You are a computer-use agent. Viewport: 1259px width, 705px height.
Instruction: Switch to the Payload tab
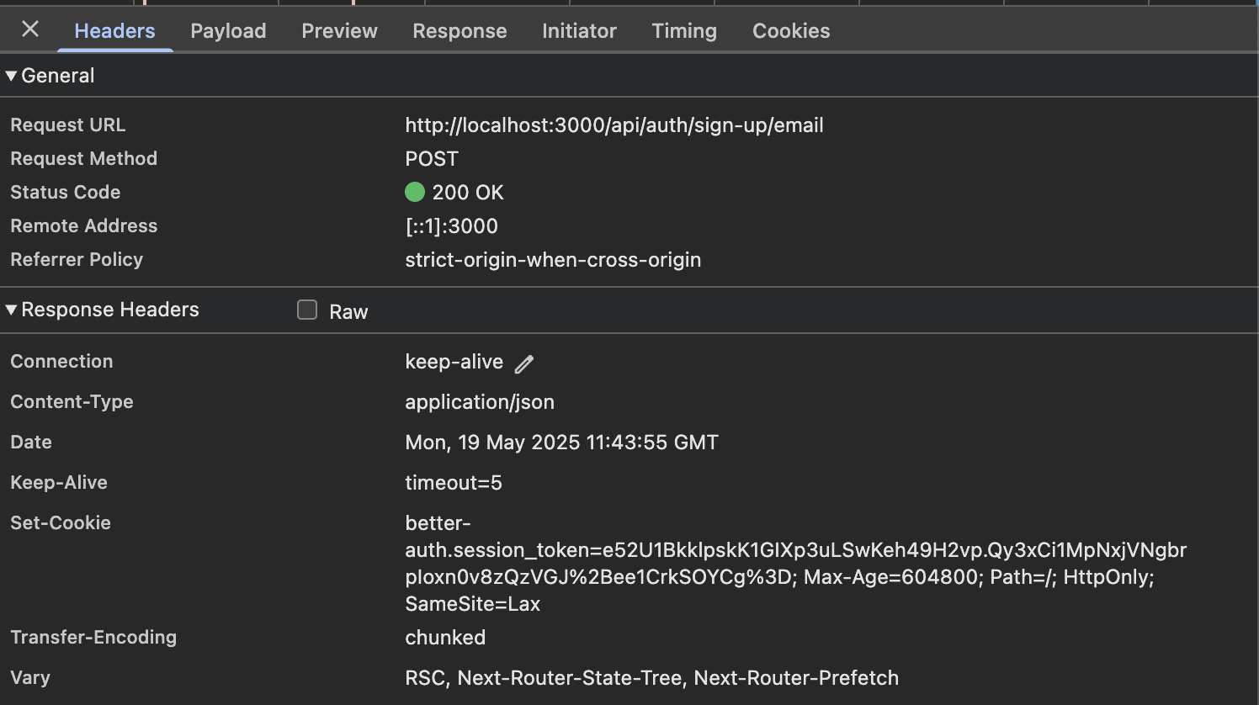click(x=228, y=31)
